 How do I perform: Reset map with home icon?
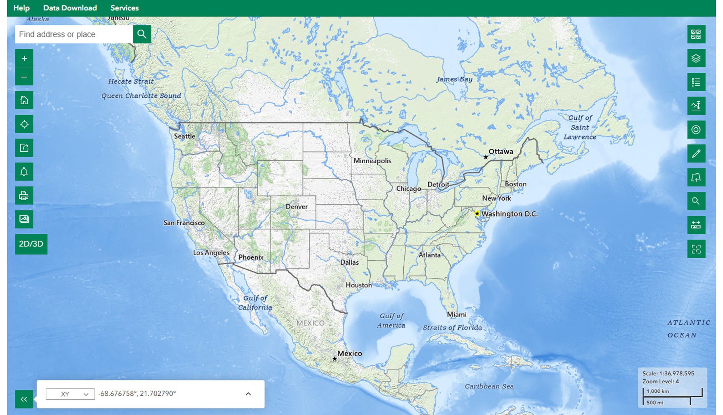(x=24, y=100)
